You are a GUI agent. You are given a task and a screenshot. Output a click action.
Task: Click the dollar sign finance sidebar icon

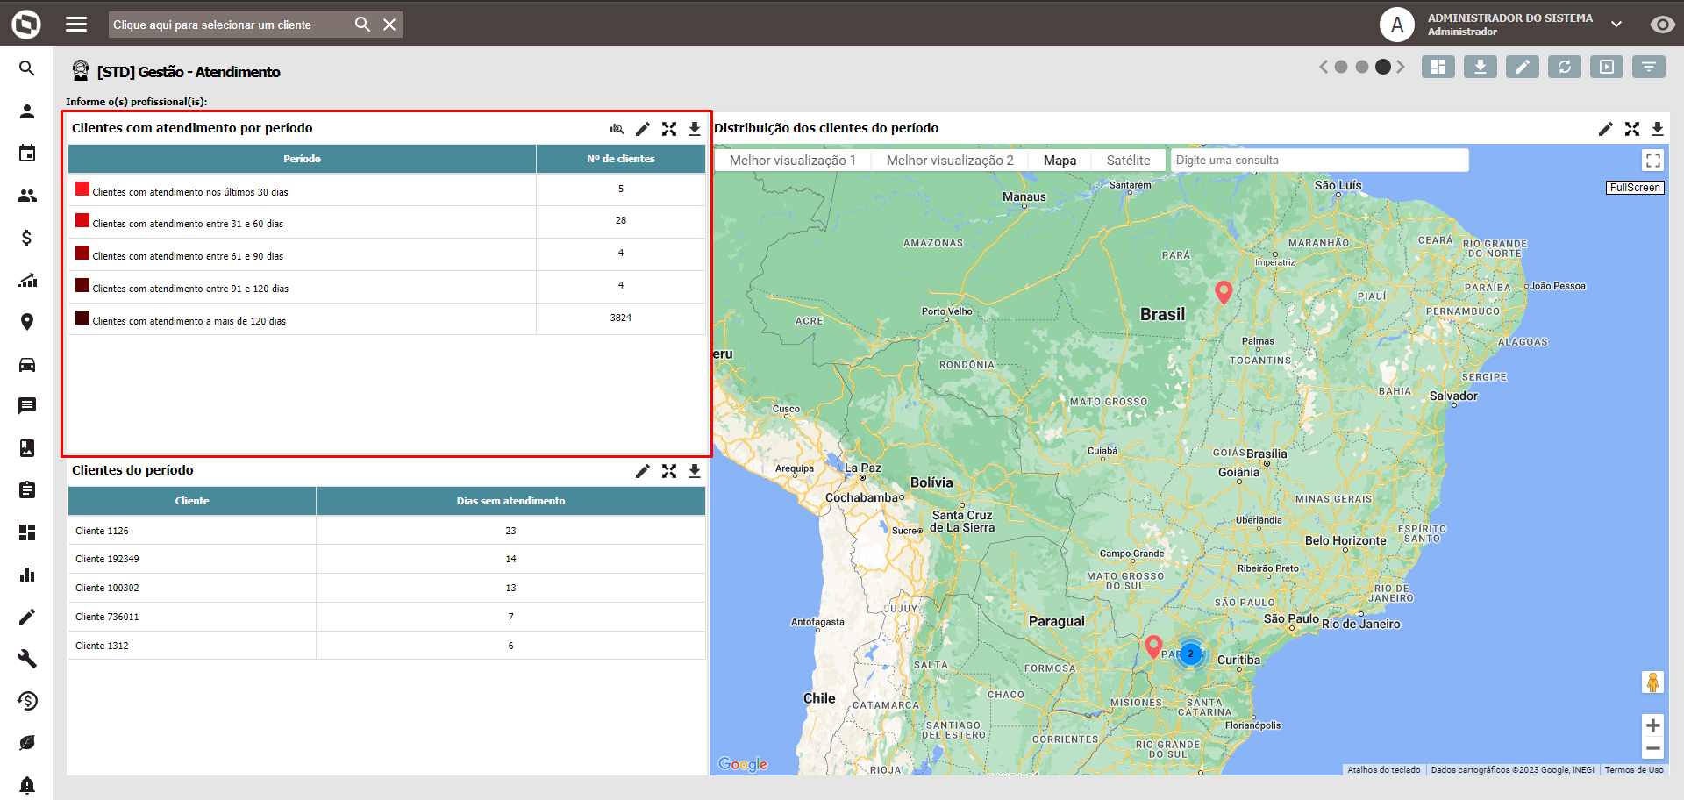pos(27,238)
